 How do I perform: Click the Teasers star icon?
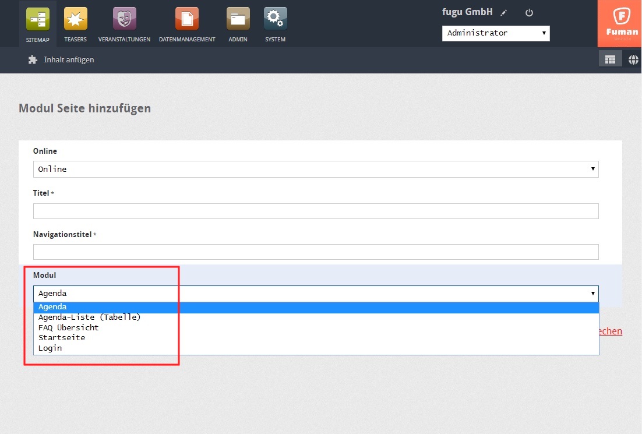coord(75,19)
